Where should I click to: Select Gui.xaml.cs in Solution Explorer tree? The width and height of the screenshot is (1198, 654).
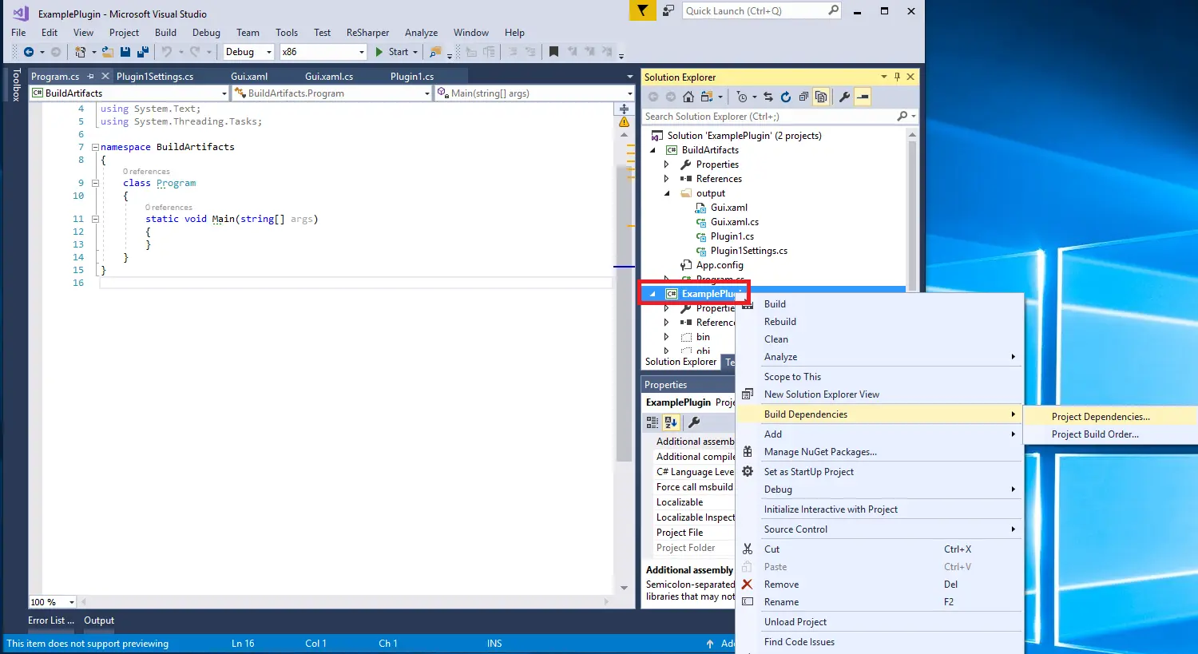[x=735, y=222]
